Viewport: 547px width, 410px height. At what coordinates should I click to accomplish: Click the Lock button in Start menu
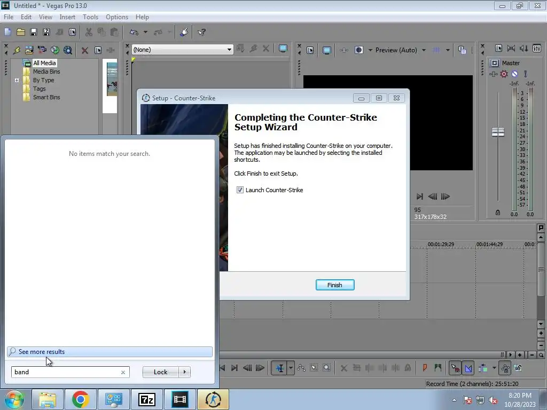[160, 372]
